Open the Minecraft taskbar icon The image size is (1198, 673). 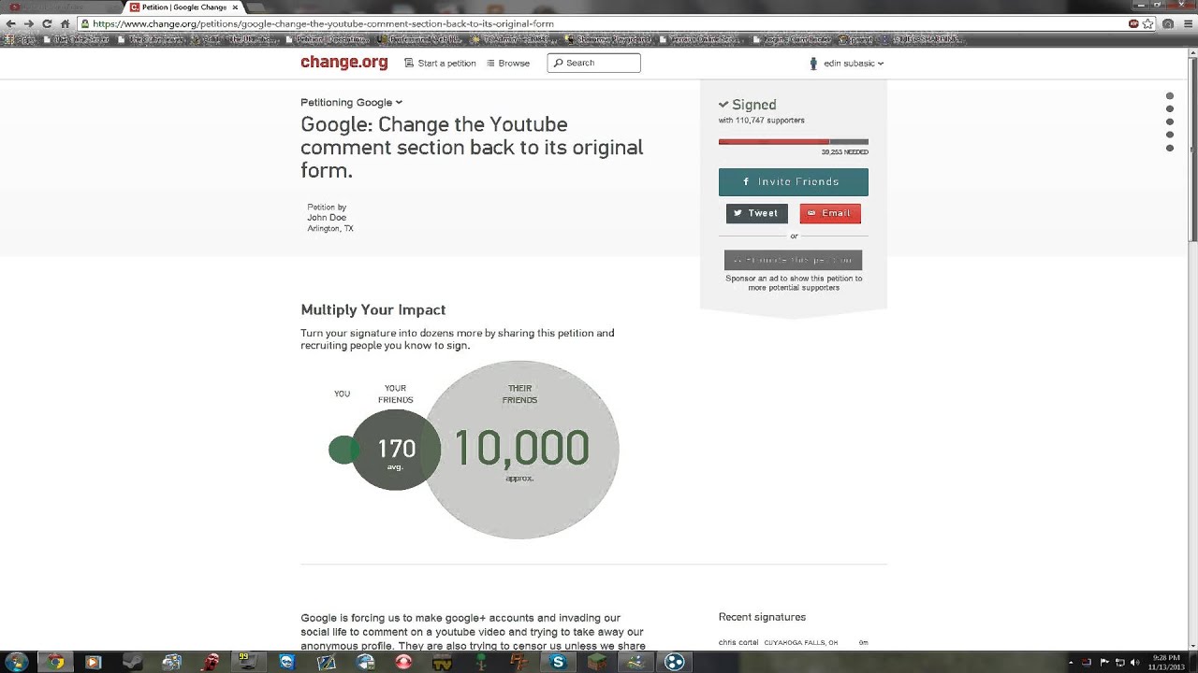click(596, 662)
